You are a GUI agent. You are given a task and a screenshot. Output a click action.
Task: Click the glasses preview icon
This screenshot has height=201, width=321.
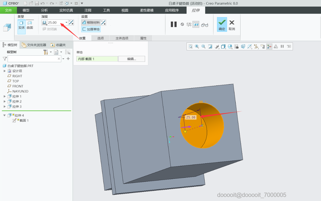pos(204,25)
